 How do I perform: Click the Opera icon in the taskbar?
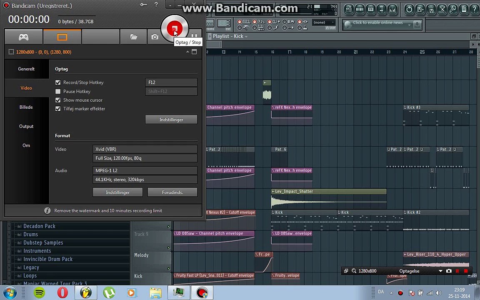pyautogui.click(x=62, y=293)
